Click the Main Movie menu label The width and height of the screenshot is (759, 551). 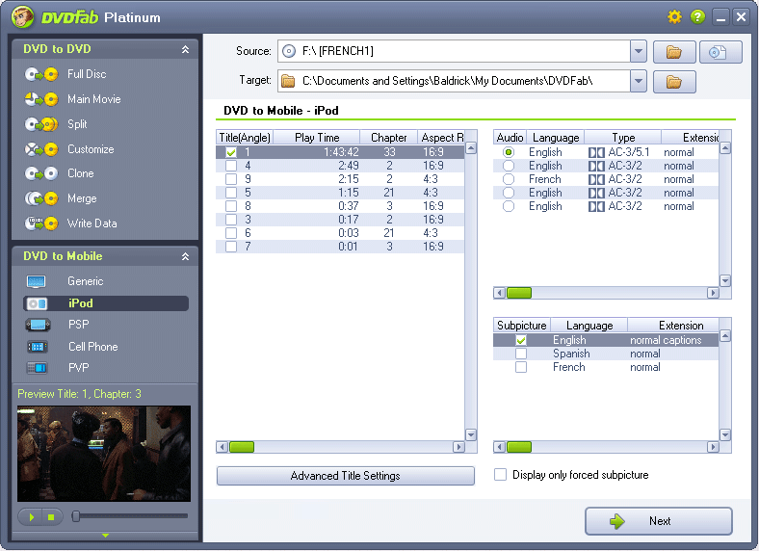[93, 99]
